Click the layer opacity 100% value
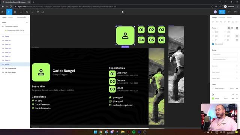 tap(232, 88)
